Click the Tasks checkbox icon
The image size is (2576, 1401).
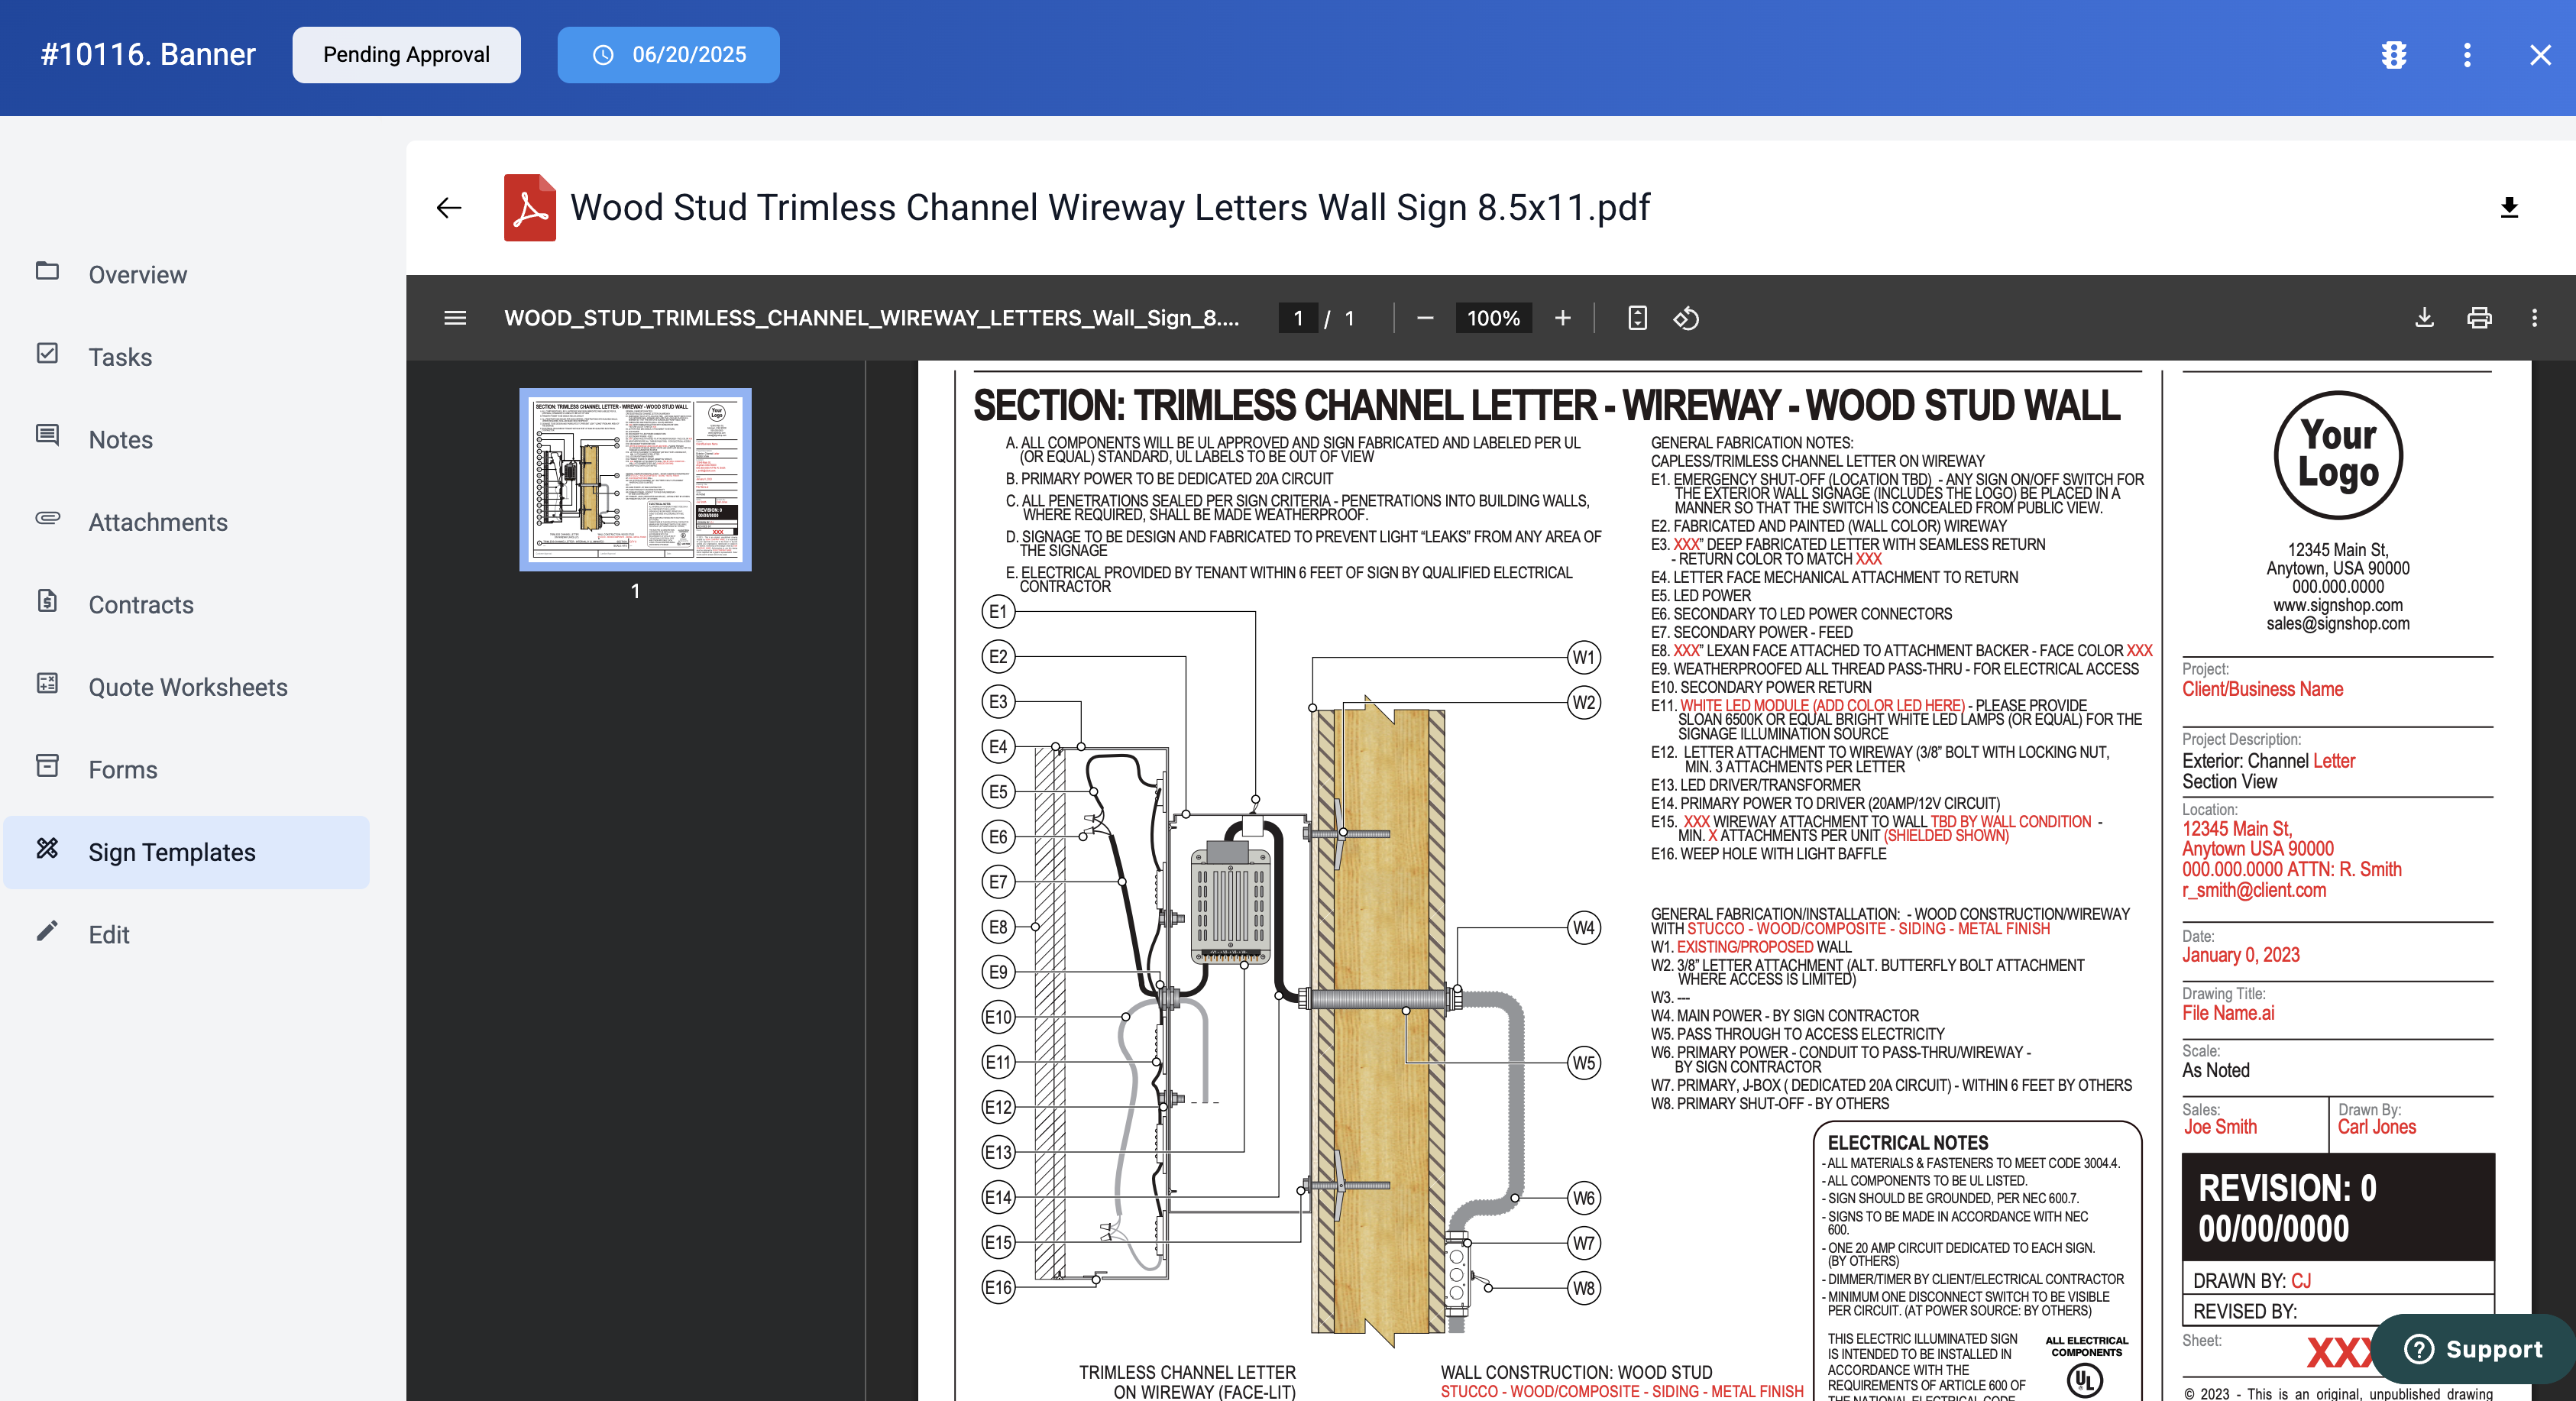coord(47,353)
